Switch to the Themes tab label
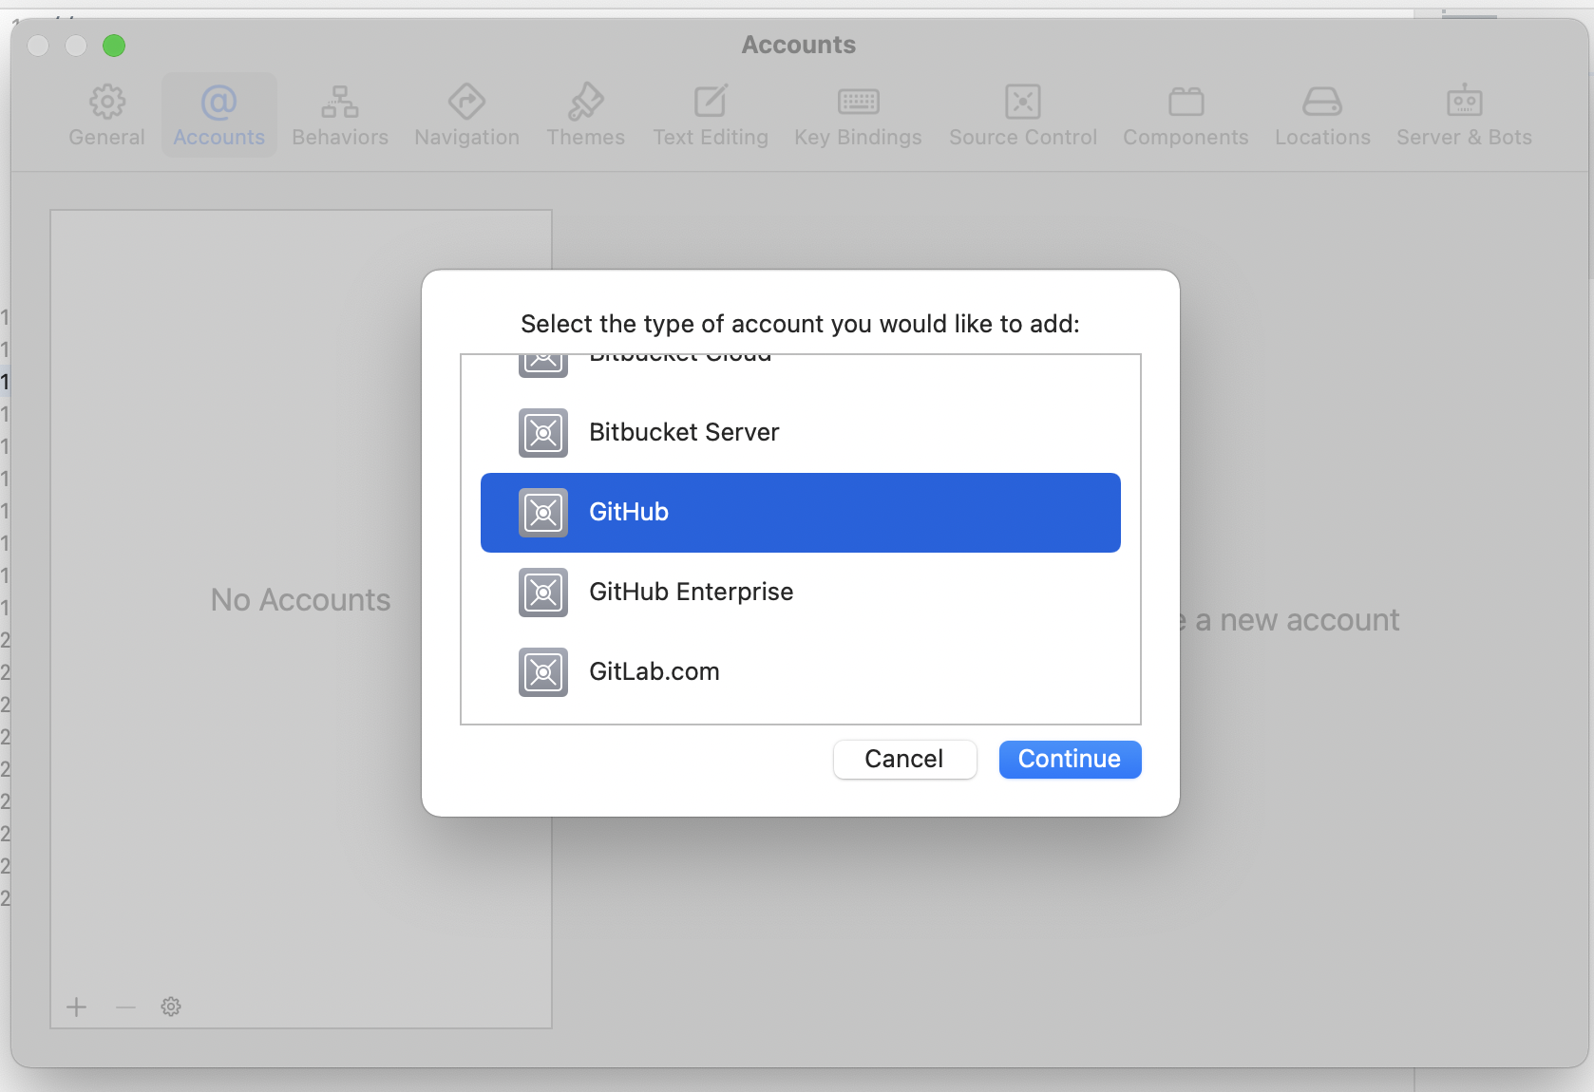 pos(586,138)
